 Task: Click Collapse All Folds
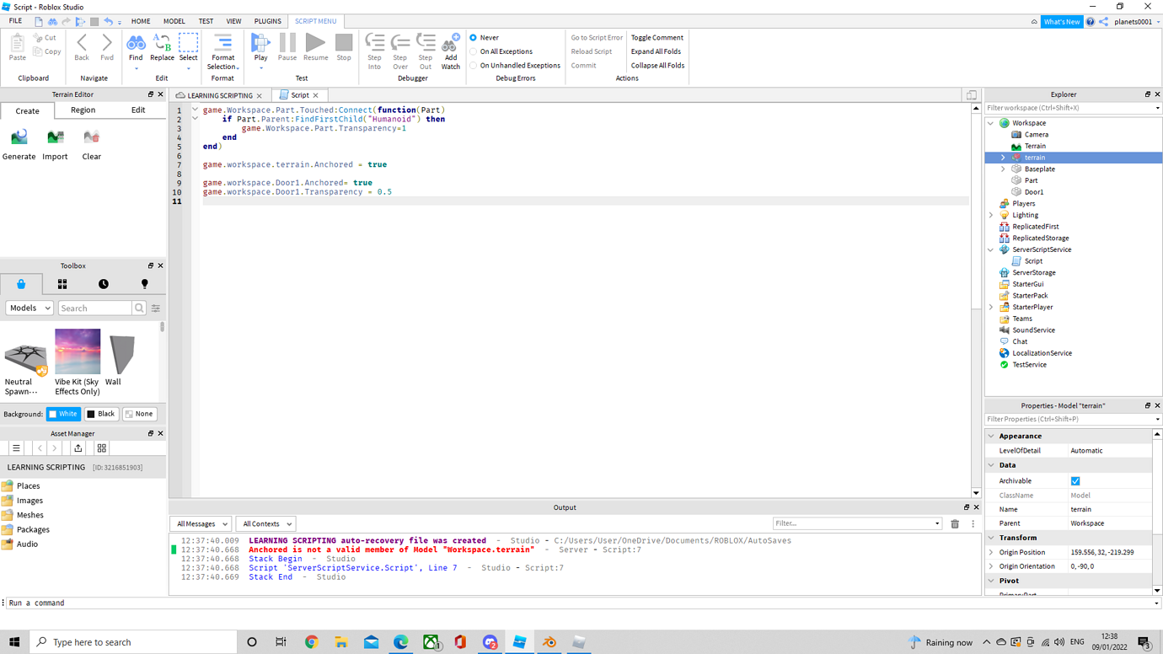[657, 65]
